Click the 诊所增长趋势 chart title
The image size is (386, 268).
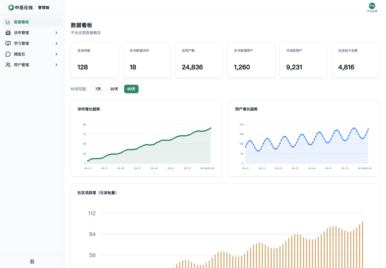click(x=89, y=109)
